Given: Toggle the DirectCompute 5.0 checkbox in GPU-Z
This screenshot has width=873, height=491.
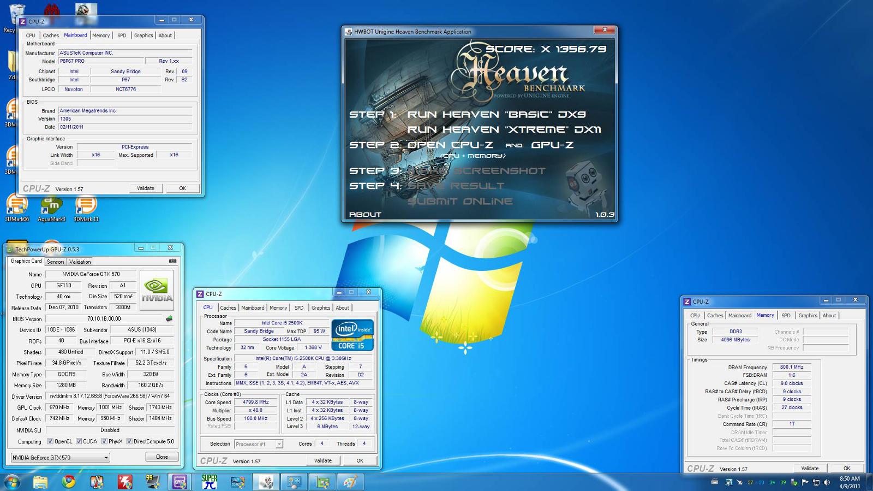Looking at the screenshot, I should [129, 441].
